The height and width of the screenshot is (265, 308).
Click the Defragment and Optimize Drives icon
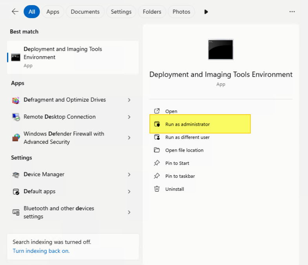[16, 100]
